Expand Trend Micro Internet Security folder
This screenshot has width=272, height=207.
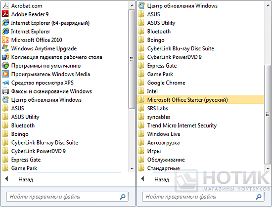click(x=200, y=125)
